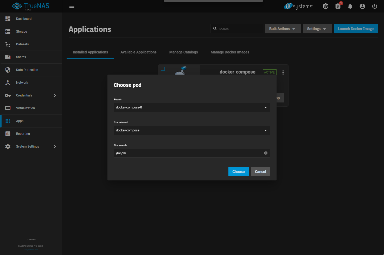
Task: Switch to Manage Catalogs tab
Action: pos(184,52)
